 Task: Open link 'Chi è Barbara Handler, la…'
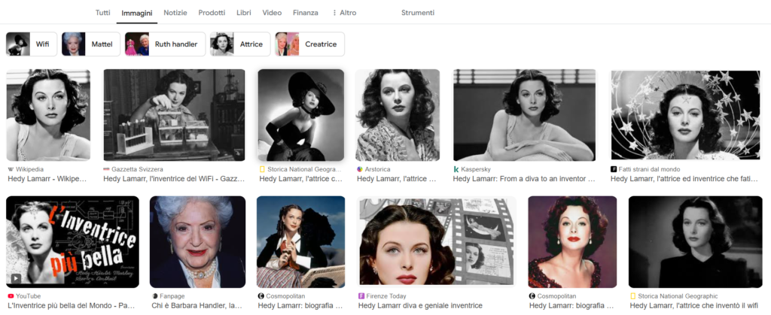coord(197,306)
